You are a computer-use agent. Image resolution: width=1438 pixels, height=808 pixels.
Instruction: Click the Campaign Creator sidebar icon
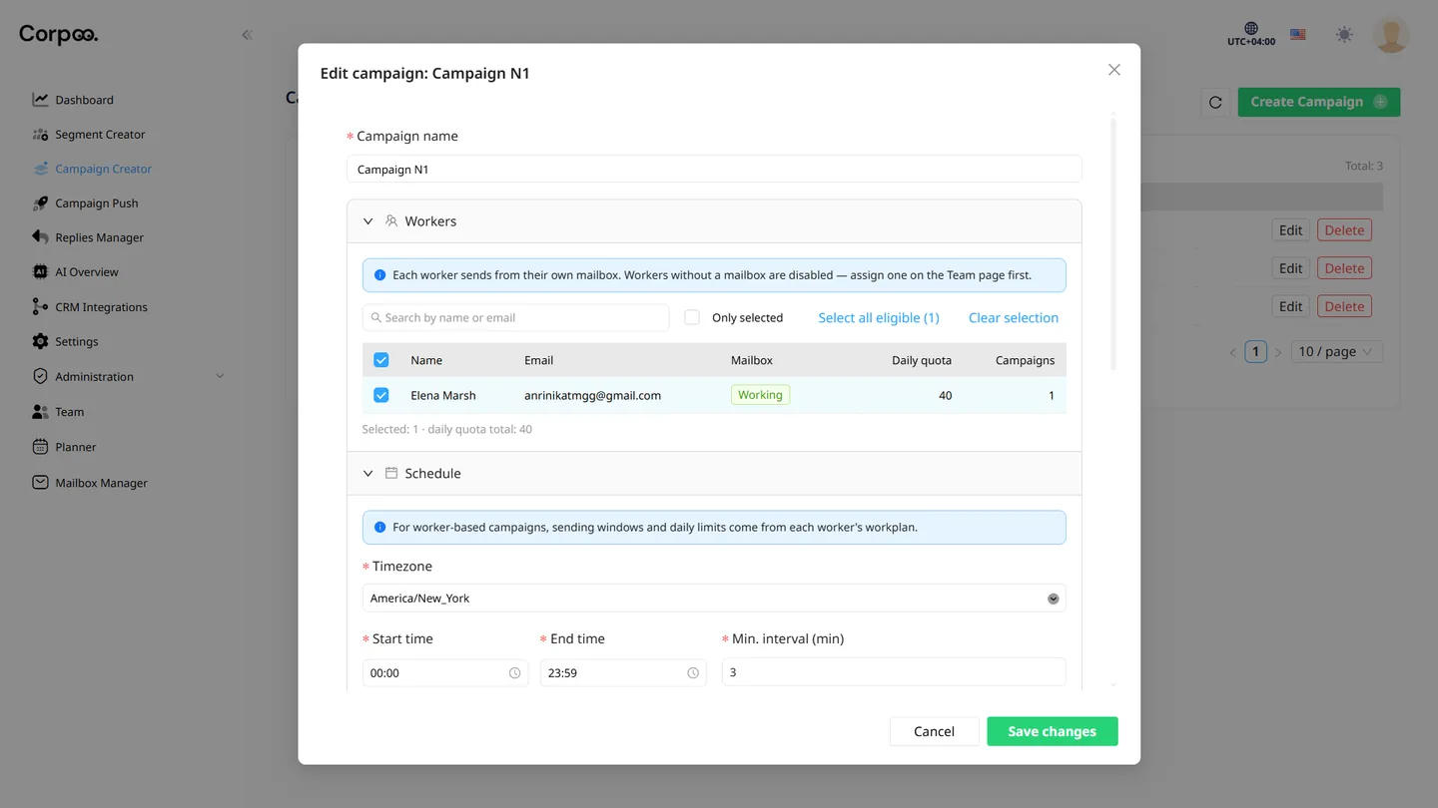[40, 169]
